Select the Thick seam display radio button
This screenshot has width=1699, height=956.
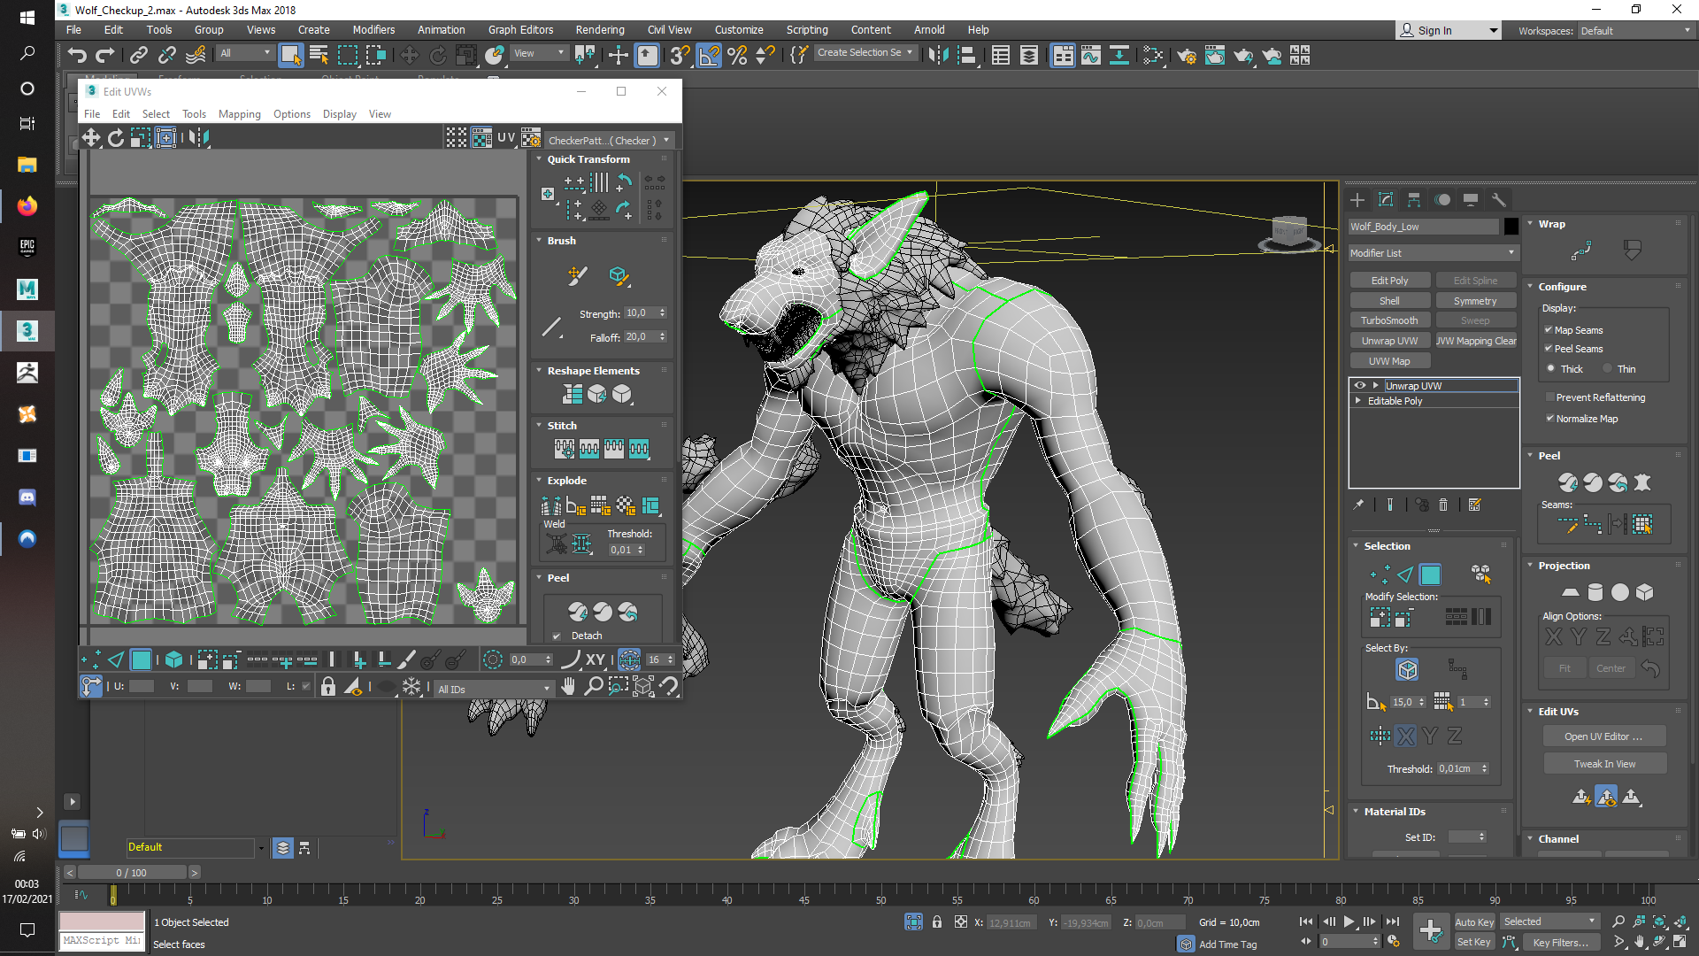pyautogui.click(x=1550, y=369)
